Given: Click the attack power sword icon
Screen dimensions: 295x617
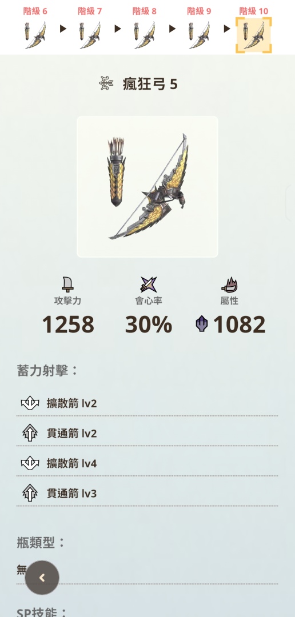Looking at the screenshot, I should [x=67, y=285].
